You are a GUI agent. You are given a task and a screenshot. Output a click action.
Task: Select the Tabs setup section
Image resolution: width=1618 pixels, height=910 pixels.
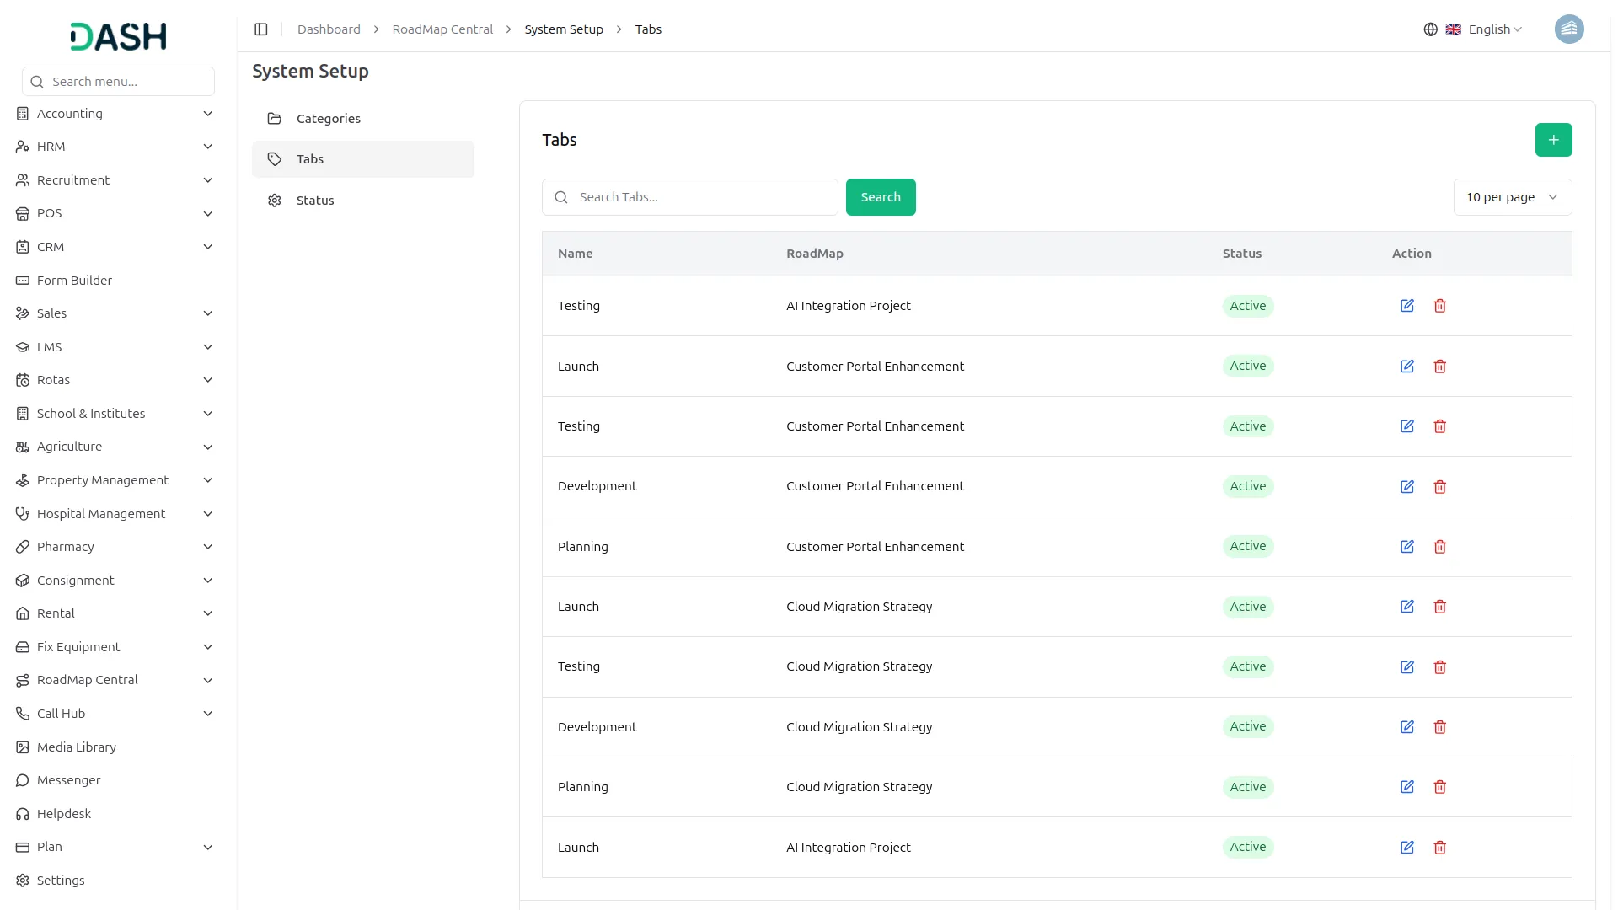click(x=363, y=159)
